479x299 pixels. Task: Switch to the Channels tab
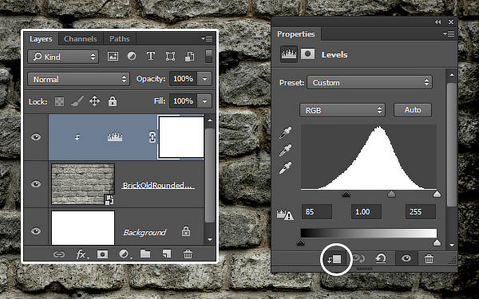(81, 39)
